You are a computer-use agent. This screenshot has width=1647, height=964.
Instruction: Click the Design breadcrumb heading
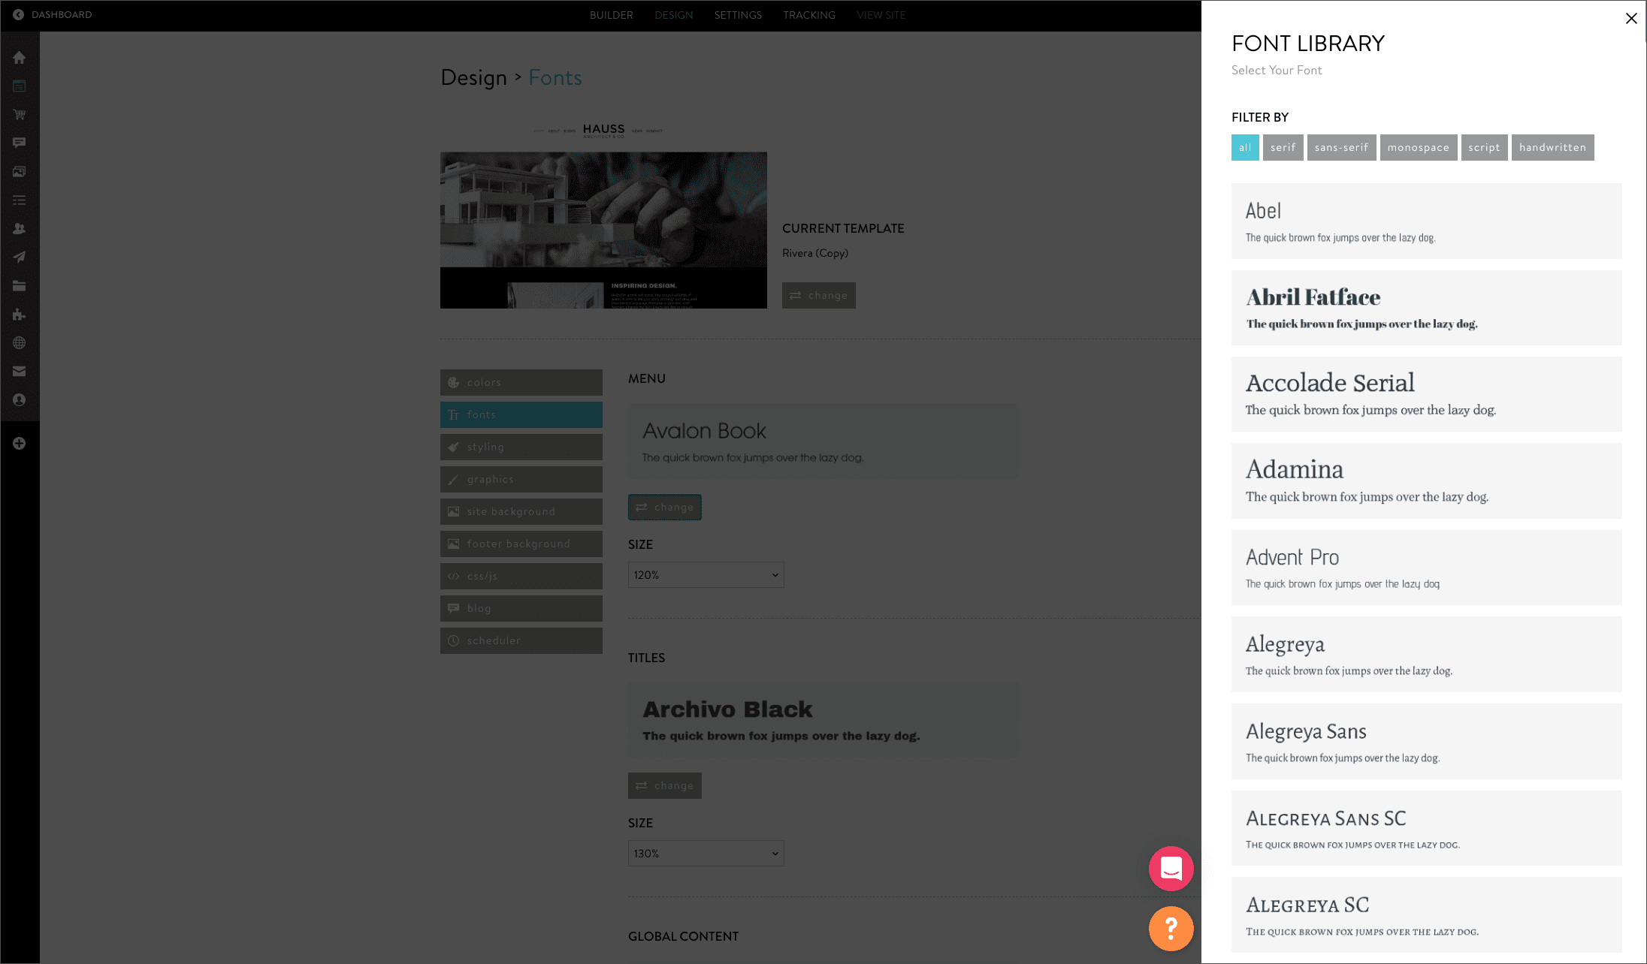[473, 77]
